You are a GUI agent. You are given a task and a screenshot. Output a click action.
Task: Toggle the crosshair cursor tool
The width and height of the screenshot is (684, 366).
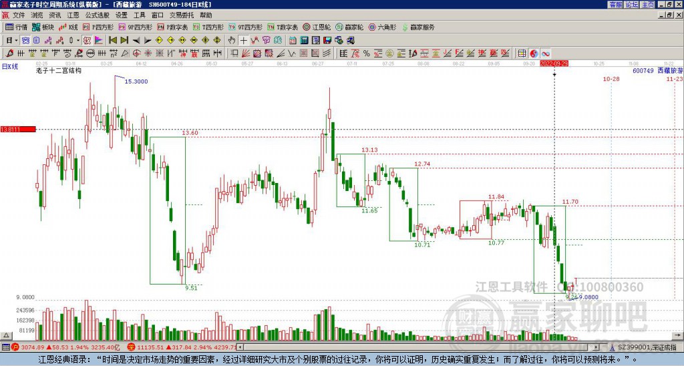[x=243, y=41]
